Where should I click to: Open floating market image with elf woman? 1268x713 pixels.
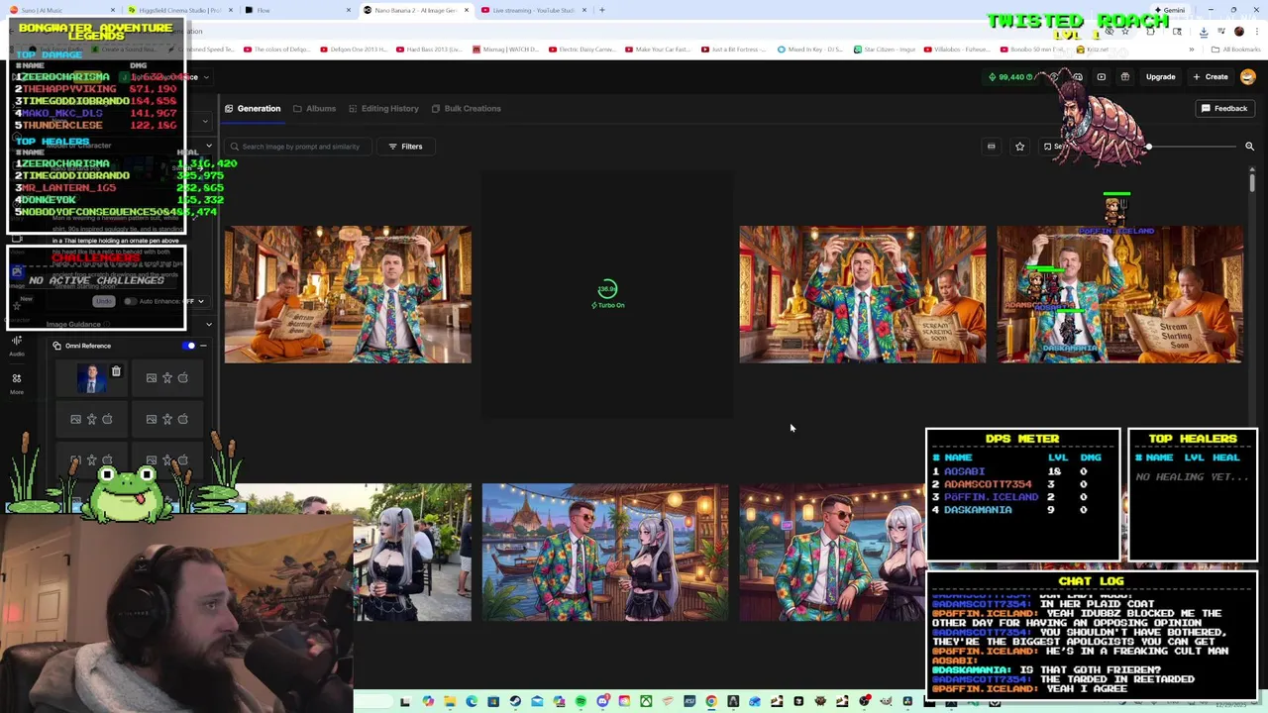point(604,552)
